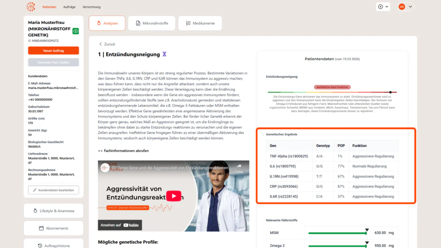Click the back chevron next to Zurück
This screenshot has height=248, width=441.
pos(101,44)
